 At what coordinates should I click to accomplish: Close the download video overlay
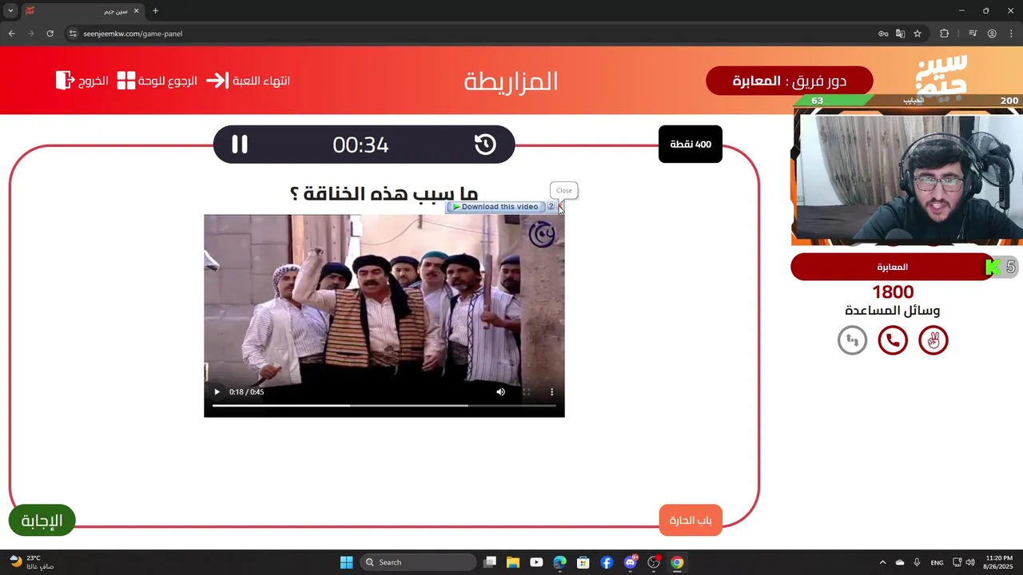(x=560, y=207)
